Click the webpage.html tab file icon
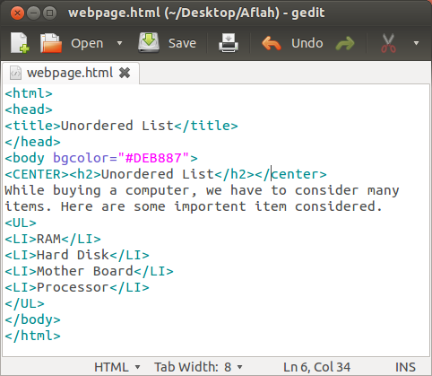The image size is (432, 376). [15, 73]
